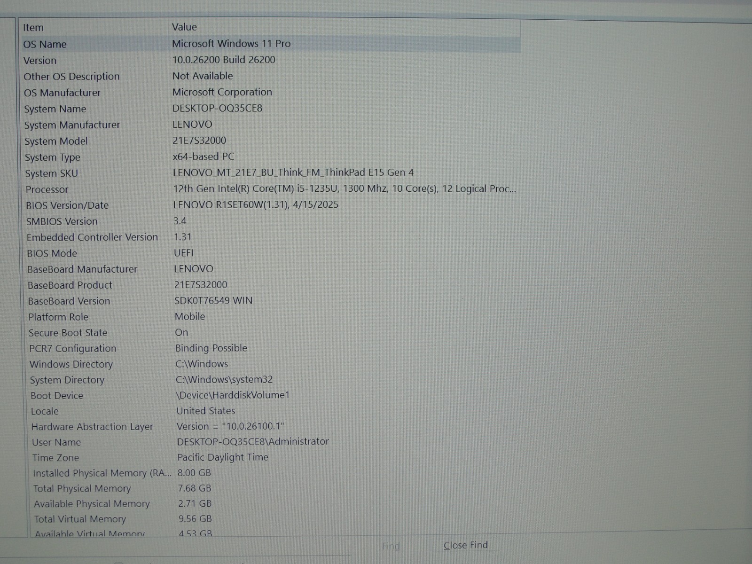Select the United States value
The height and width of the screenshot is (564, 752).
tap(206, 411)
